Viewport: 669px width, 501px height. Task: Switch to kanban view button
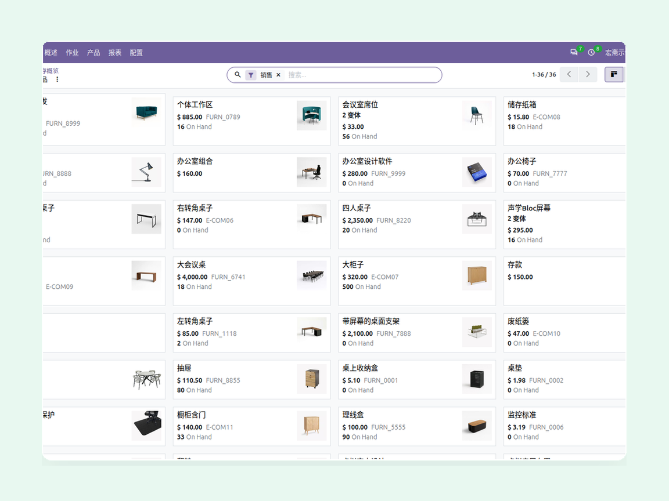pos(613,75)
